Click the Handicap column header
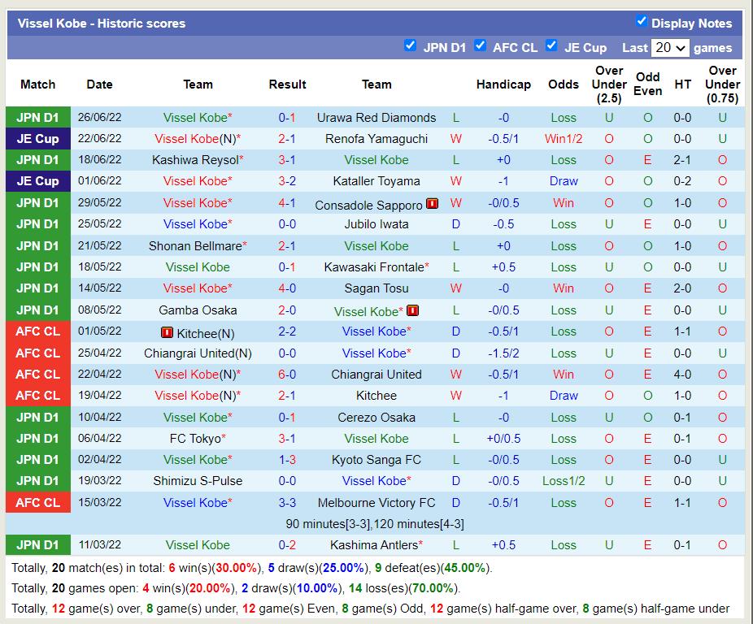This screenshot has width=753, height=624. [x=503, y=84]
